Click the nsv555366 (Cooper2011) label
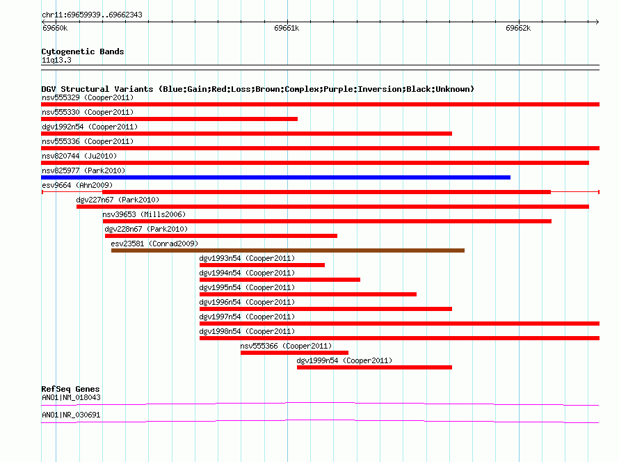 [287, 346]
